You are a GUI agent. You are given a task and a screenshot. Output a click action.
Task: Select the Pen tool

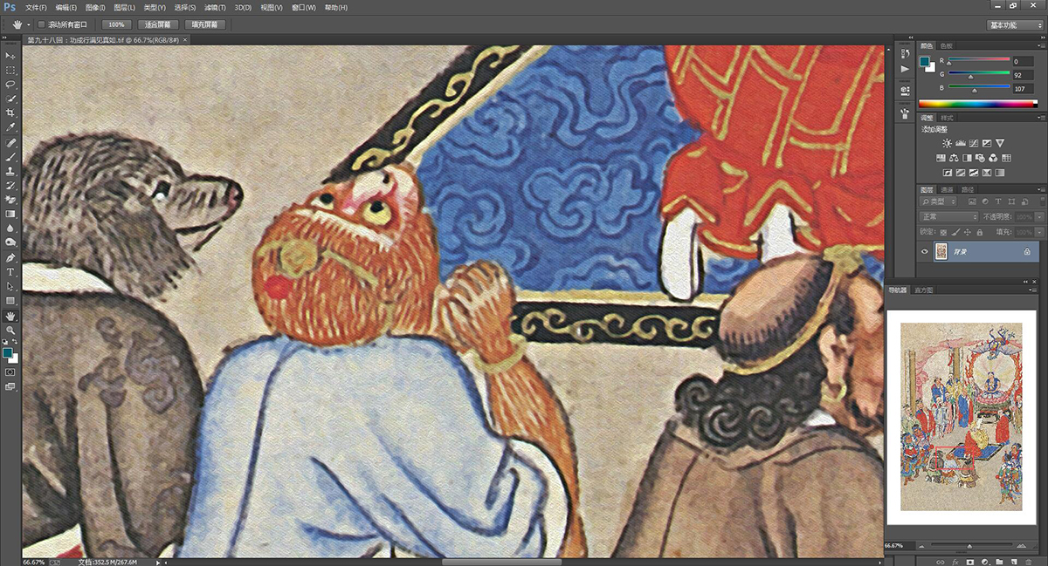tap(11, 258)
